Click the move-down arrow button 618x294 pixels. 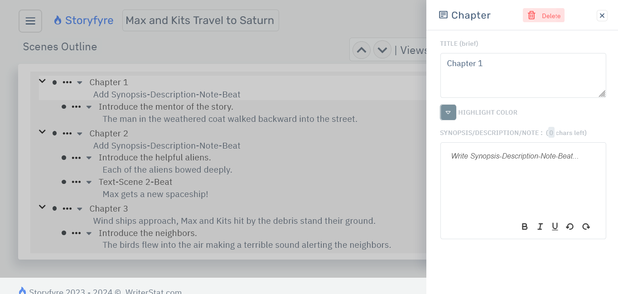coord(382,50)
